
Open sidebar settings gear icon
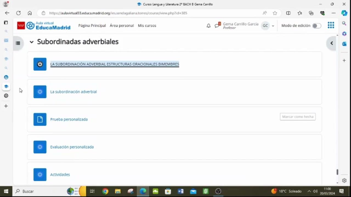coord(344,181)
